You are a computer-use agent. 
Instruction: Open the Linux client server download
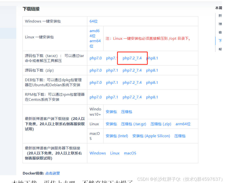pyautogui.click(x=115, y=153)
